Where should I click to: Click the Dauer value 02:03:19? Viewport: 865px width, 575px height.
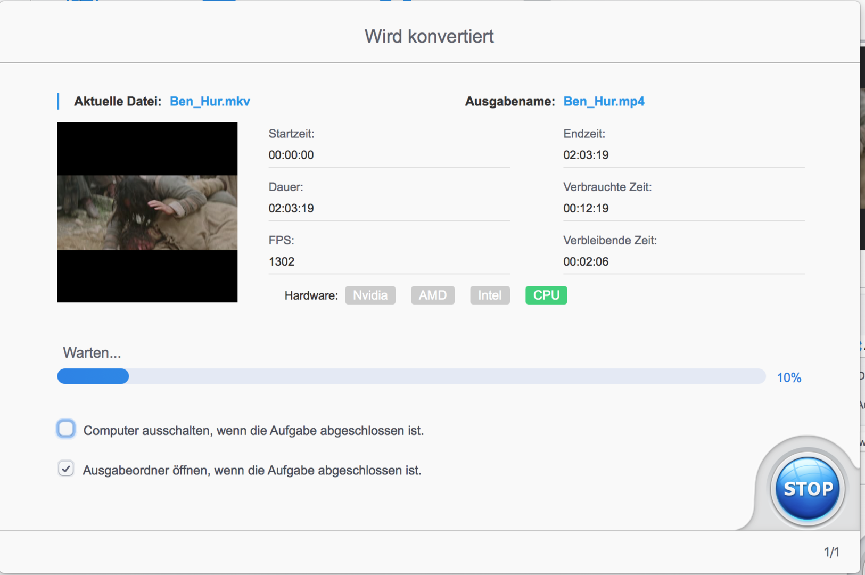tap(291, 208)
